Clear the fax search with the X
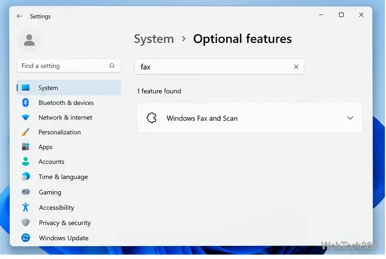The width and height of the screenshot is (386, 259). (x=296, y=66)
